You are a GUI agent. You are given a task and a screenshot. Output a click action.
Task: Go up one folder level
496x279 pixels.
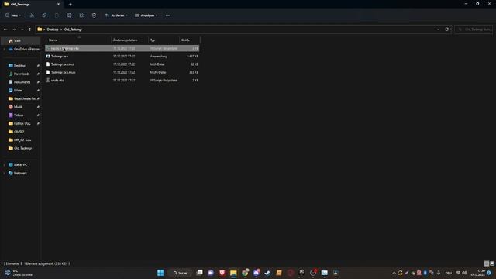tap(29, 29)
